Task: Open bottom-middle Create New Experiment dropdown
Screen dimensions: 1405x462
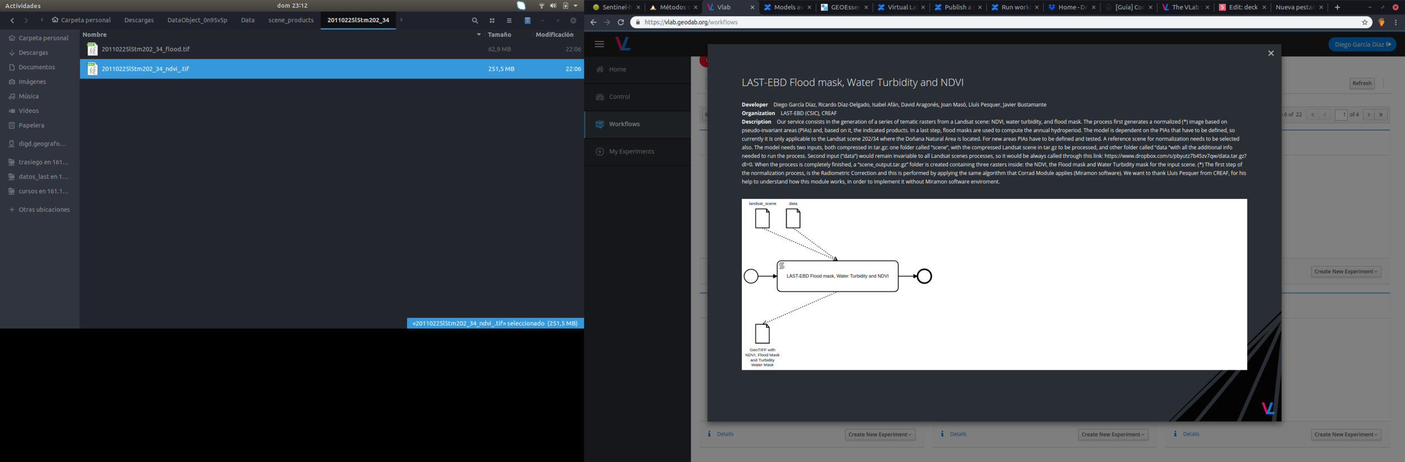Action: pyautogui.click(x=1113, y=434)
